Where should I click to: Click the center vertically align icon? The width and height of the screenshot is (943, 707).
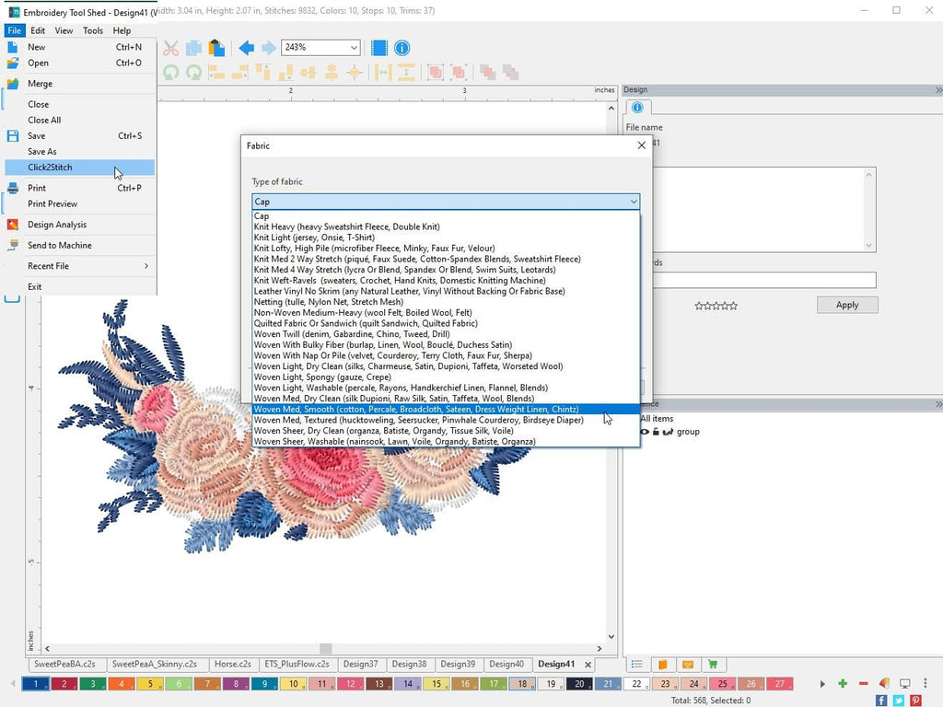click(x=332, y=73)
